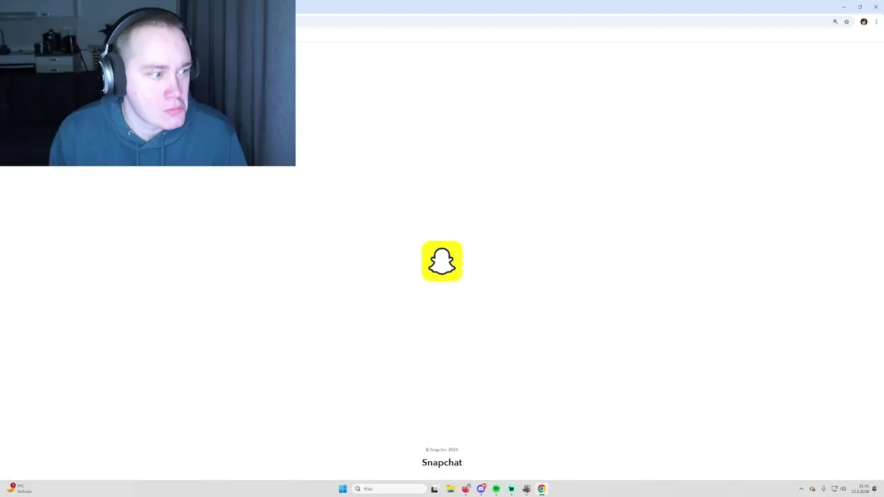Open Firefox from the taskbar
884x497 pixels.
(466, 489)
